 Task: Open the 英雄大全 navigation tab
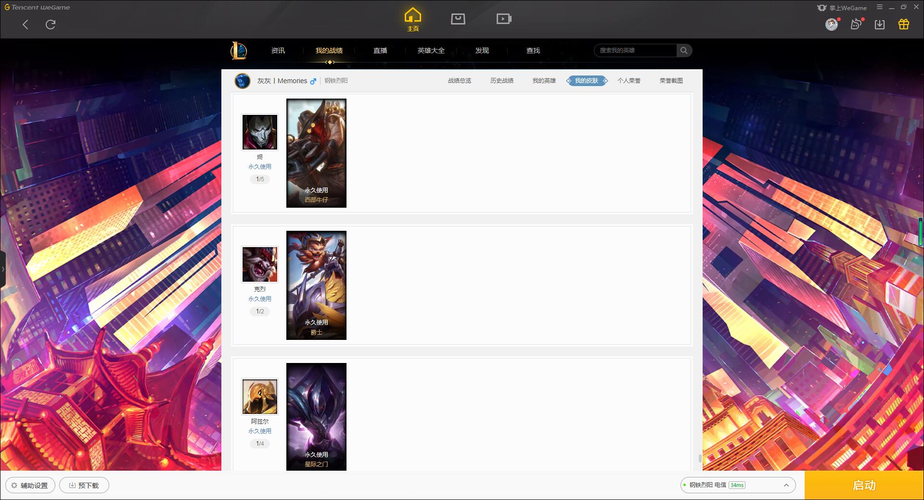431,50
